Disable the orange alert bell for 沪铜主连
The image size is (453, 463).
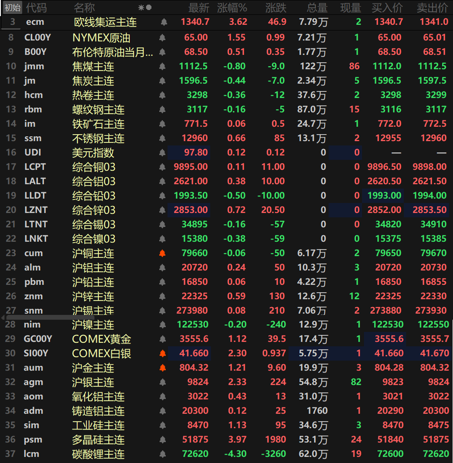(x=162, y=253)
